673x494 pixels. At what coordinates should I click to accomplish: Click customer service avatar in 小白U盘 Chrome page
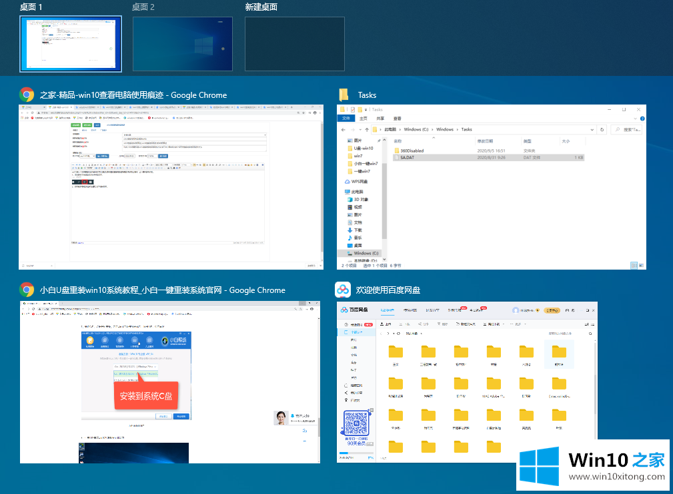click(281, 418)
